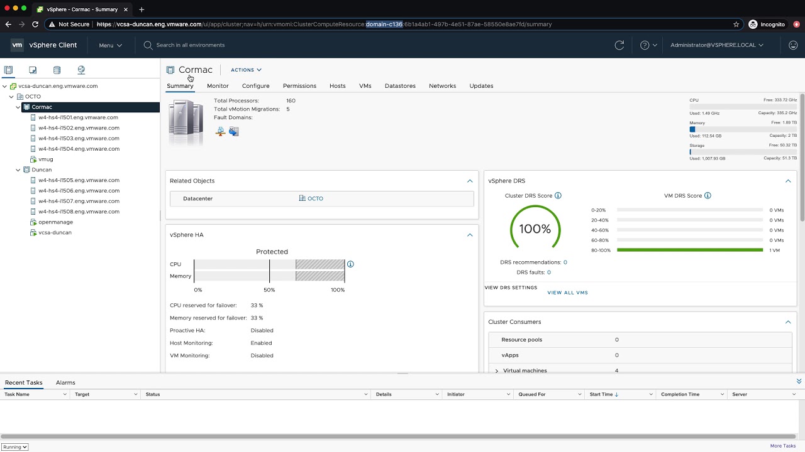Open Networking inventory view icon
Screen dimensions: 805x452
(81, 70)
